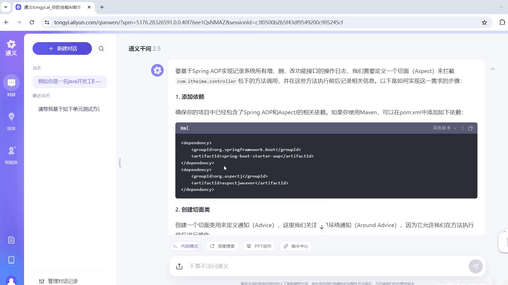Collapse the answer with the up chevron
This screenshot has height=285, width=508.
tap(493, 69)
